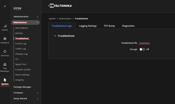
Task: Expand the Firmware menu chevron
Action: [38, 93]
